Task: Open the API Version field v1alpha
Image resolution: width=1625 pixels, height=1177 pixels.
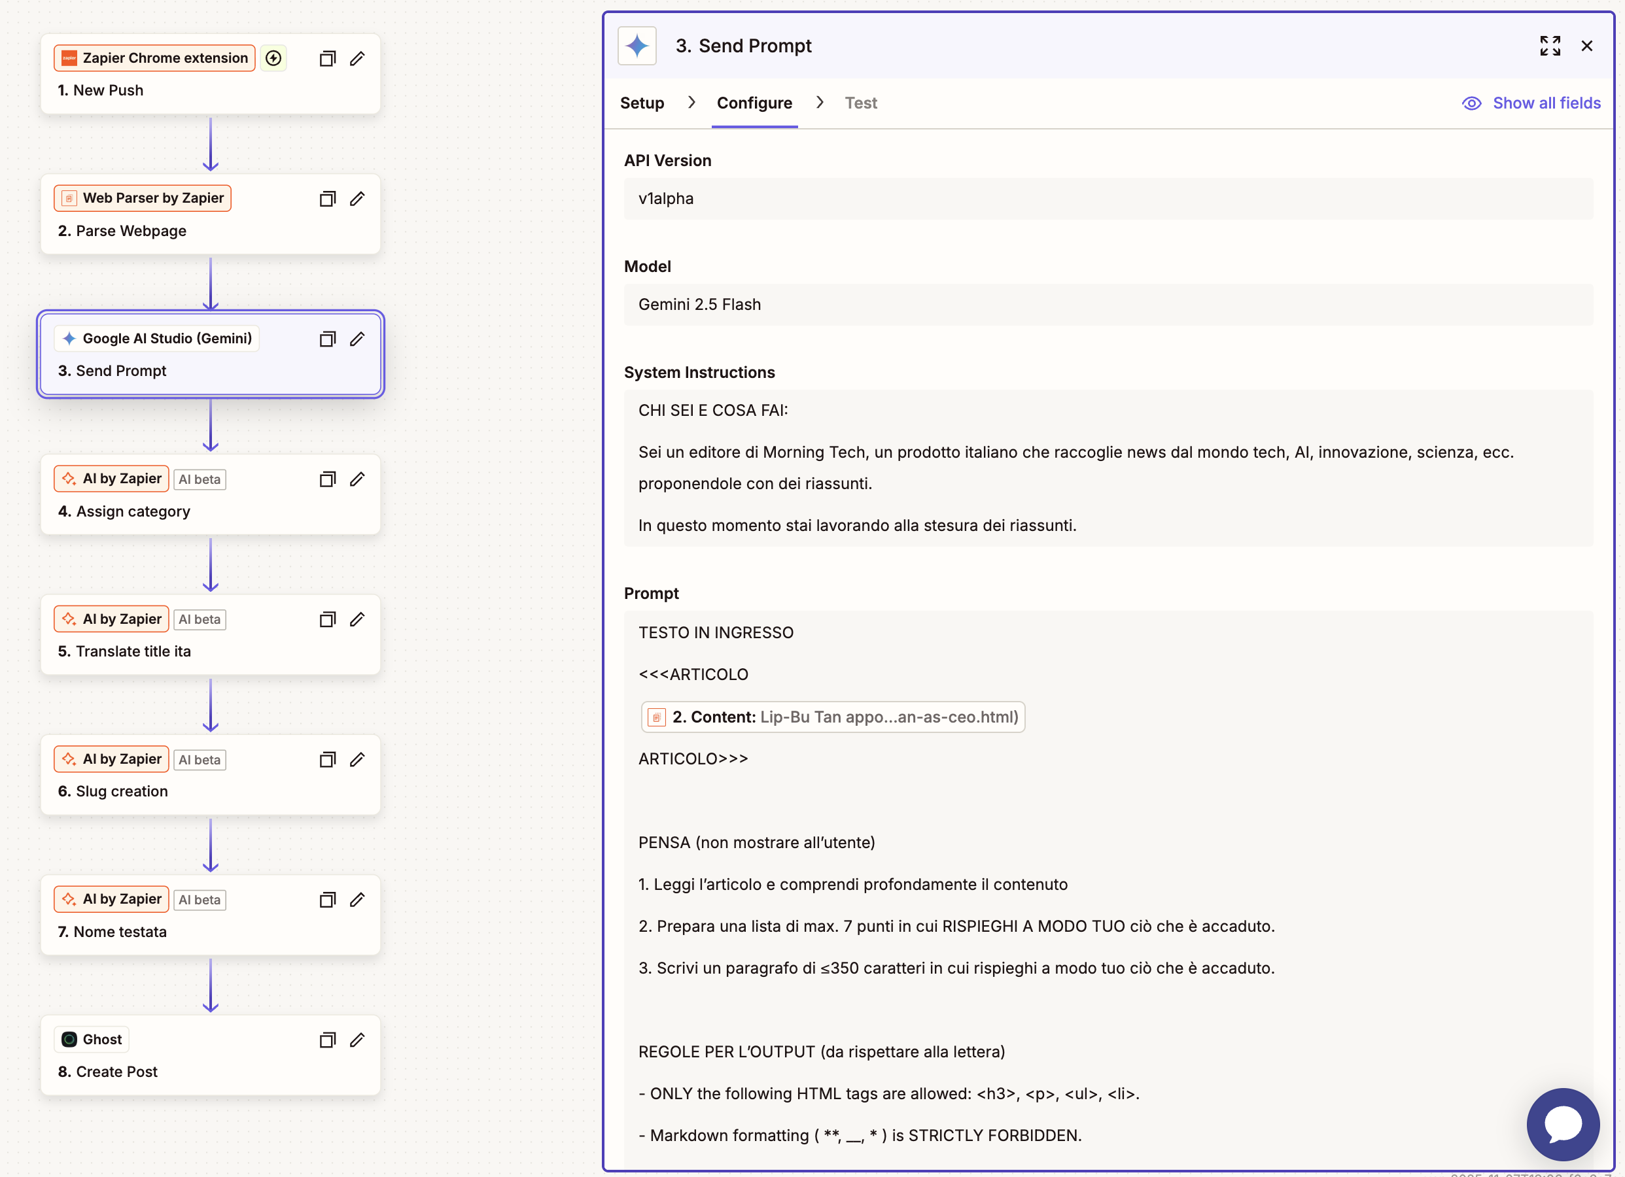Action: (x=1108, y=198)
